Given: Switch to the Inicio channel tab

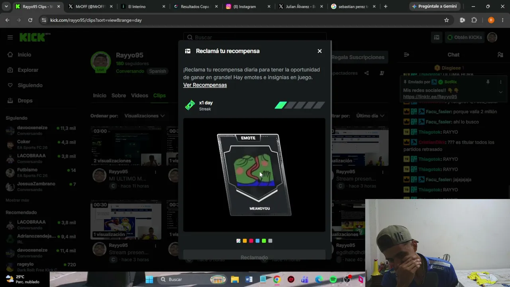Looking at the screenshot, I should pos(100,95).
